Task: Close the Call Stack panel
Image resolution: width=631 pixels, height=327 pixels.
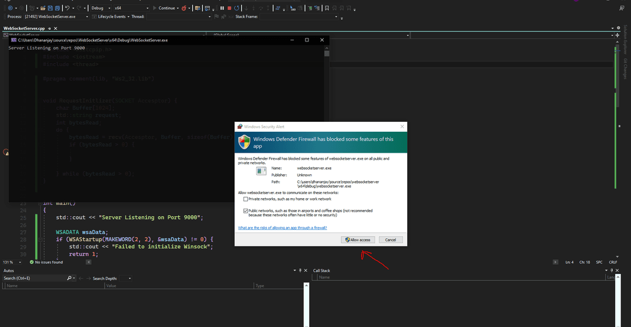Action: pos(618,270)
